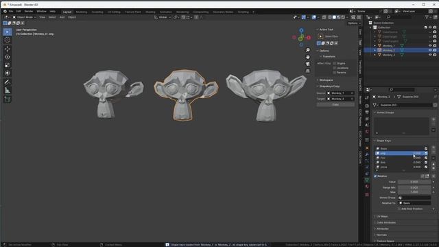Toggle visibility eye of Monkey_1
The width and height of the screenshot is (439, 247).
pos(430,45)
